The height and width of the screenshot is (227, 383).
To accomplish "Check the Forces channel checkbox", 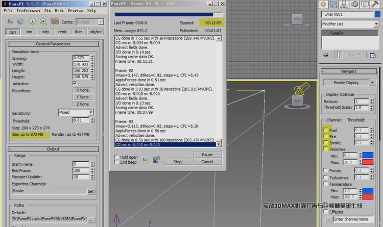I will [325, 170].
